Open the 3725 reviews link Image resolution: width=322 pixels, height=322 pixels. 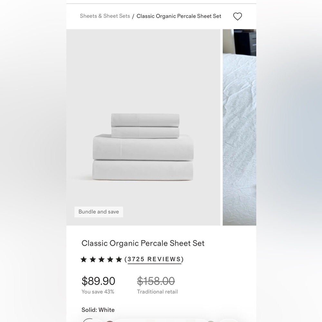[154, 259]
